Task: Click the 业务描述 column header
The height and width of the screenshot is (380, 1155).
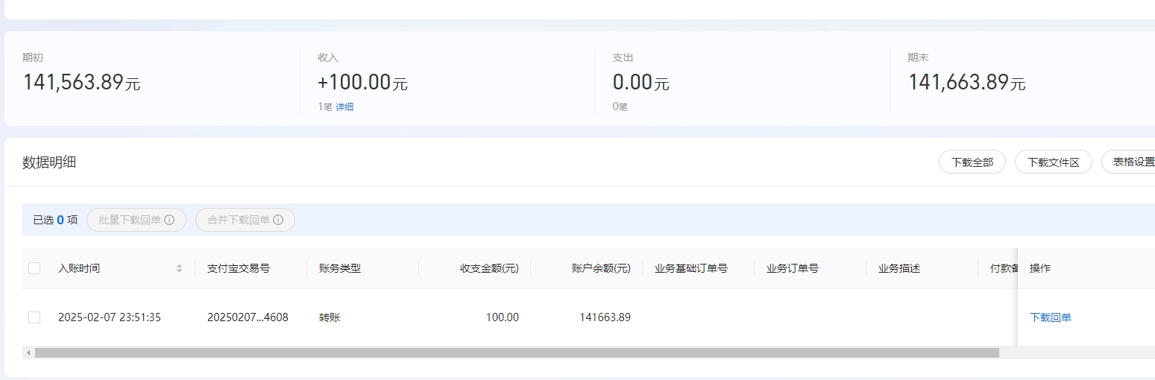Action: point(899,268)
